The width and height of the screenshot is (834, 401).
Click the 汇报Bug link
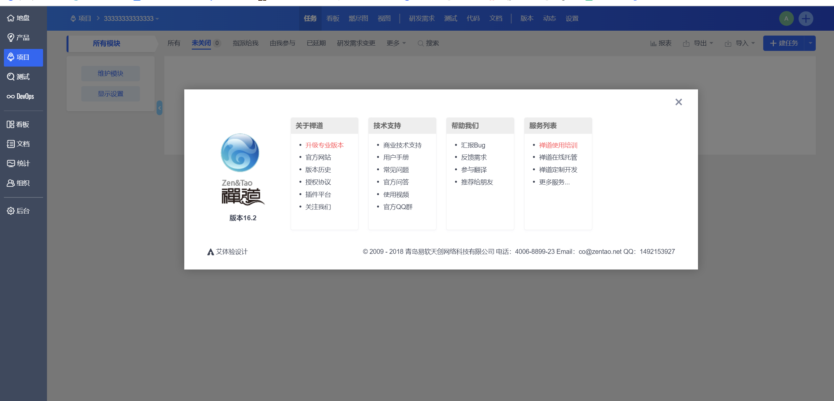click(473, 145)
